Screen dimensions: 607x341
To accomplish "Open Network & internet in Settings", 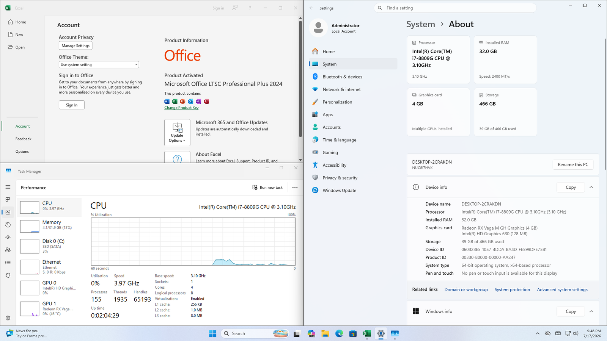I will pos(353,89).
